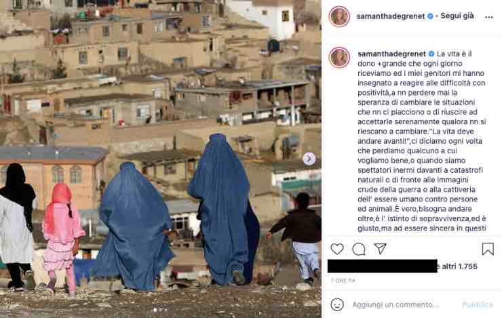Share the post using the paper plane icon
502x318 pixels.
pos(380,249)
